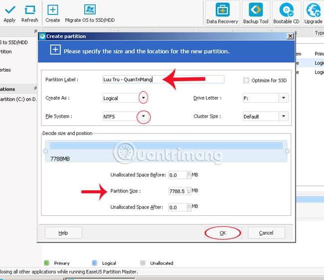
Task: Open the Cluster Size dropdown
Action: coord(284,116)
